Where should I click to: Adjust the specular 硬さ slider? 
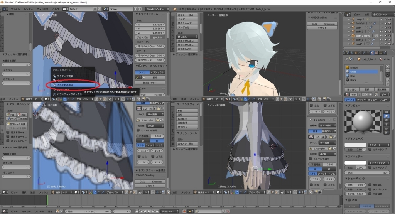pos(367,173)
